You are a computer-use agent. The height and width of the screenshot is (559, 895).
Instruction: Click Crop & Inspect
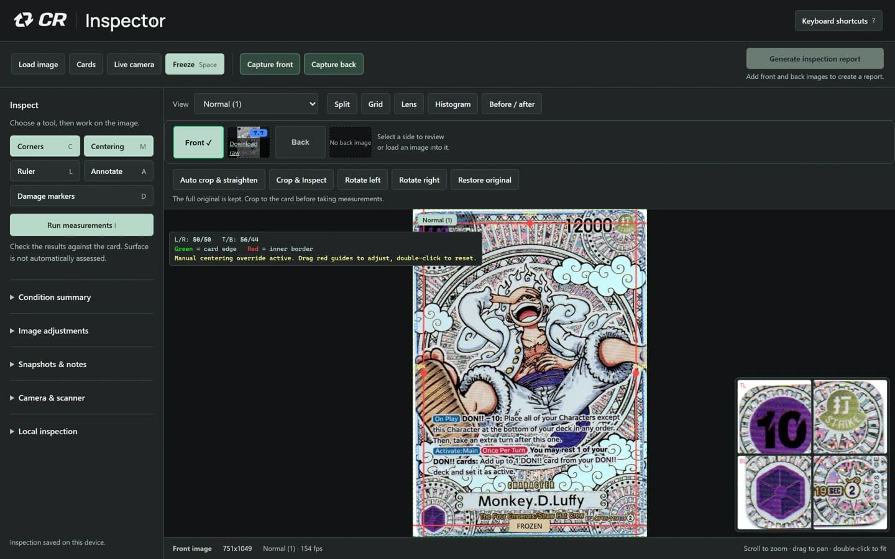coord(301,180)
